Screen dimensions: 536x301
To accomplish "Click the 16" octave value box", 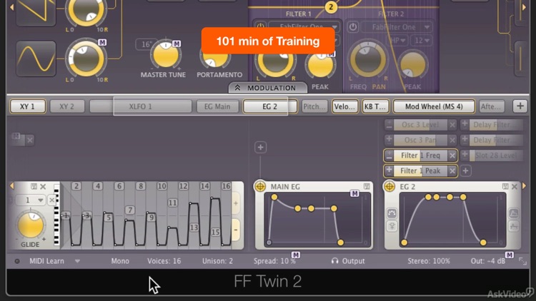I will [x=147, y=44].
